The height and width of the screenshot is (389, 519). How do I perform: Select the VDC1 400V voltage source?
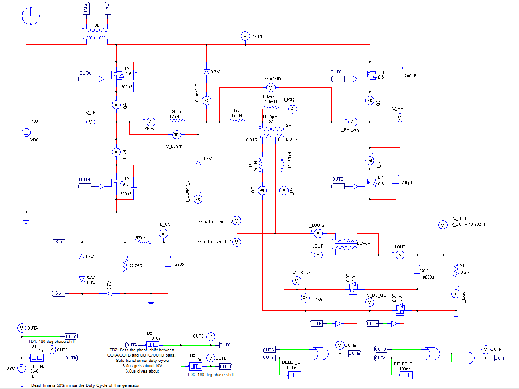(26, 132)
